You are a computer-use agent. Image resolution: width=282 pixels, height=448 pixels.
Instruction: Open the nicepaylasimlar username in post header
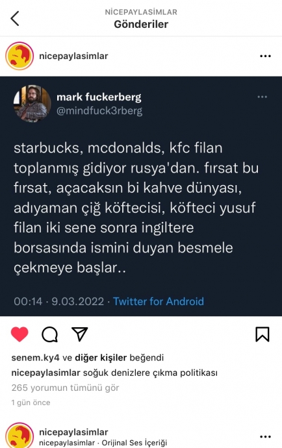[73, 56]
